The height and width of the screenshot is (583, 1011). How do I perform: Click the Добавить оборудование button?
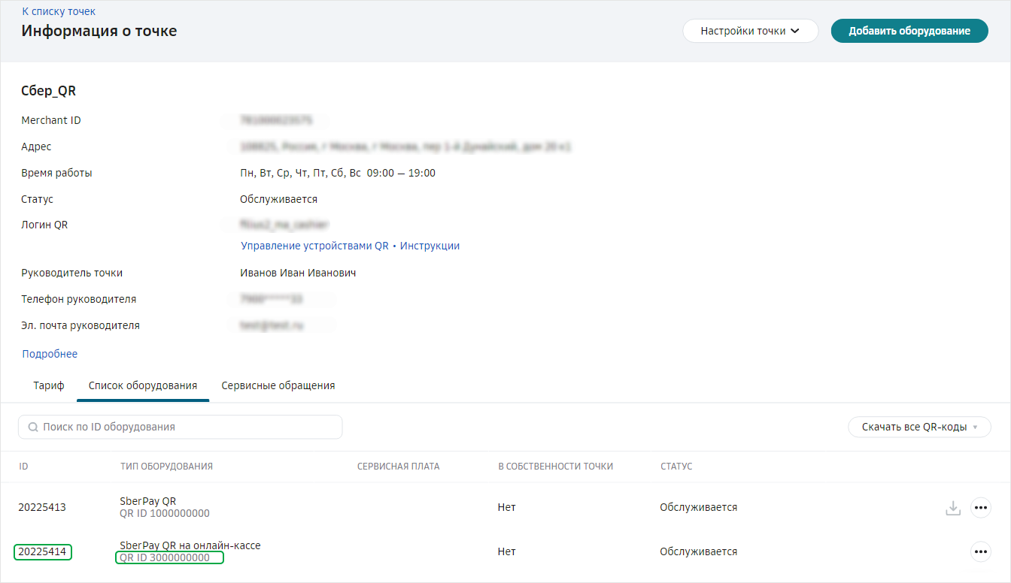[909, 31]
